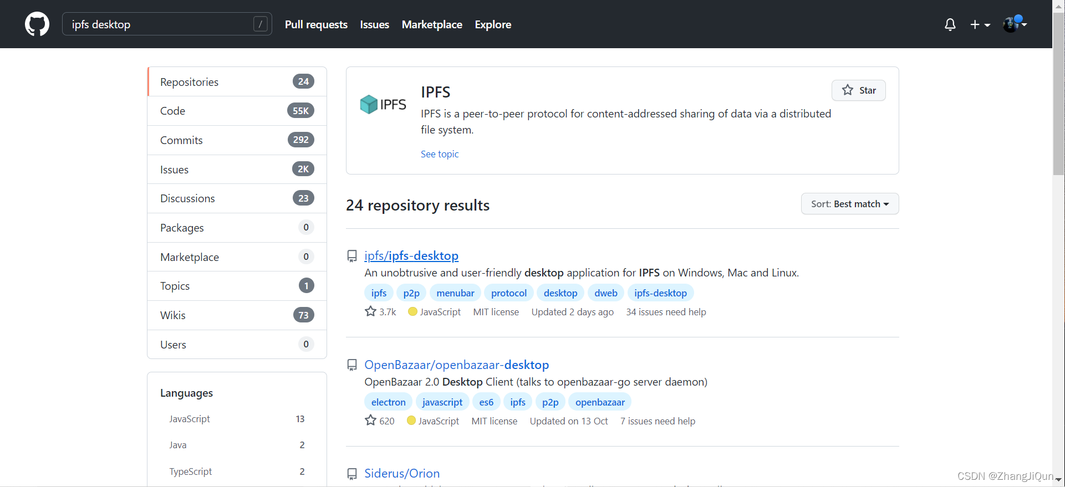Open the 620 stargazers link

[x=380, y=421]
